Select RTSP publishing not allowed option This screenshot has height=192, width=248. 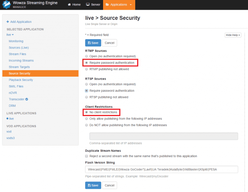[x=86, y=97]
